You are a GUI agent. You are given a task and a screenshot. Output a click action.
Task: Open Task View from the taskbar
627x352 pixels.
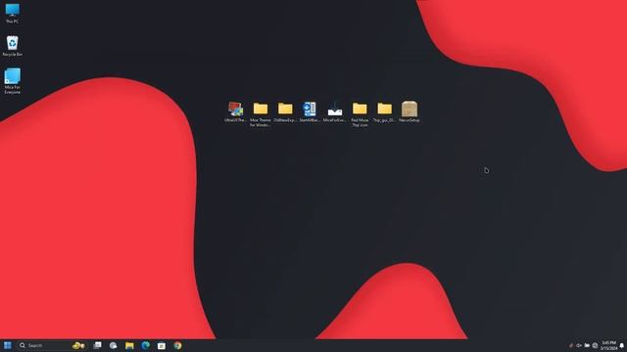point(97,345)
